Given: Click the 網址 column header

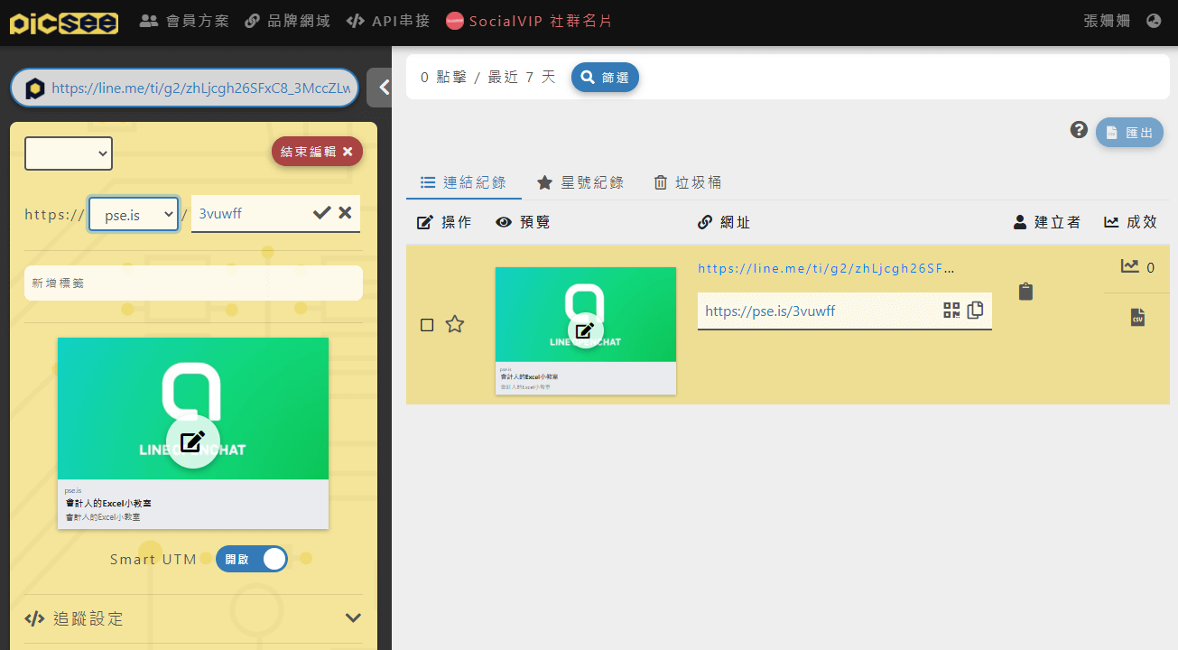Looking at the screenshot, I should coord(725,222).
